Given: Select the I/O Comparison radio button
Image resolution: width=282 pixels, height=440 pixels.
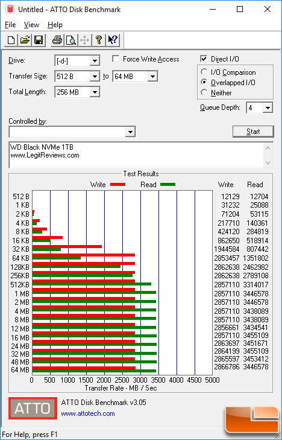Looking at the screenshot, I should [204, 72].
